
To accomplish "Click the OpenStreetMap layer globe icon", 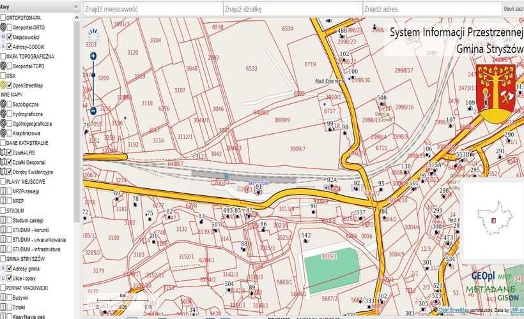I will tap(4, 85).
